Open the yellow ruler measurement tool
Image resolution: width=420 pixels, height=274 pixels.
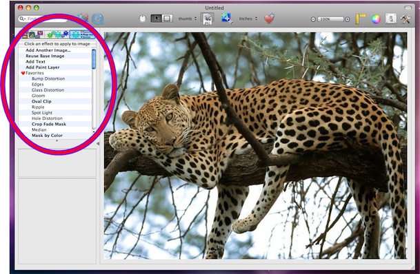360,19
